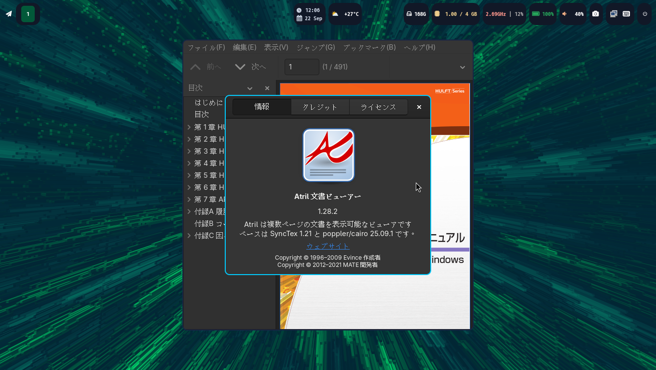Select the 目次 entry in the outline tree

click(x=202, y=115)
